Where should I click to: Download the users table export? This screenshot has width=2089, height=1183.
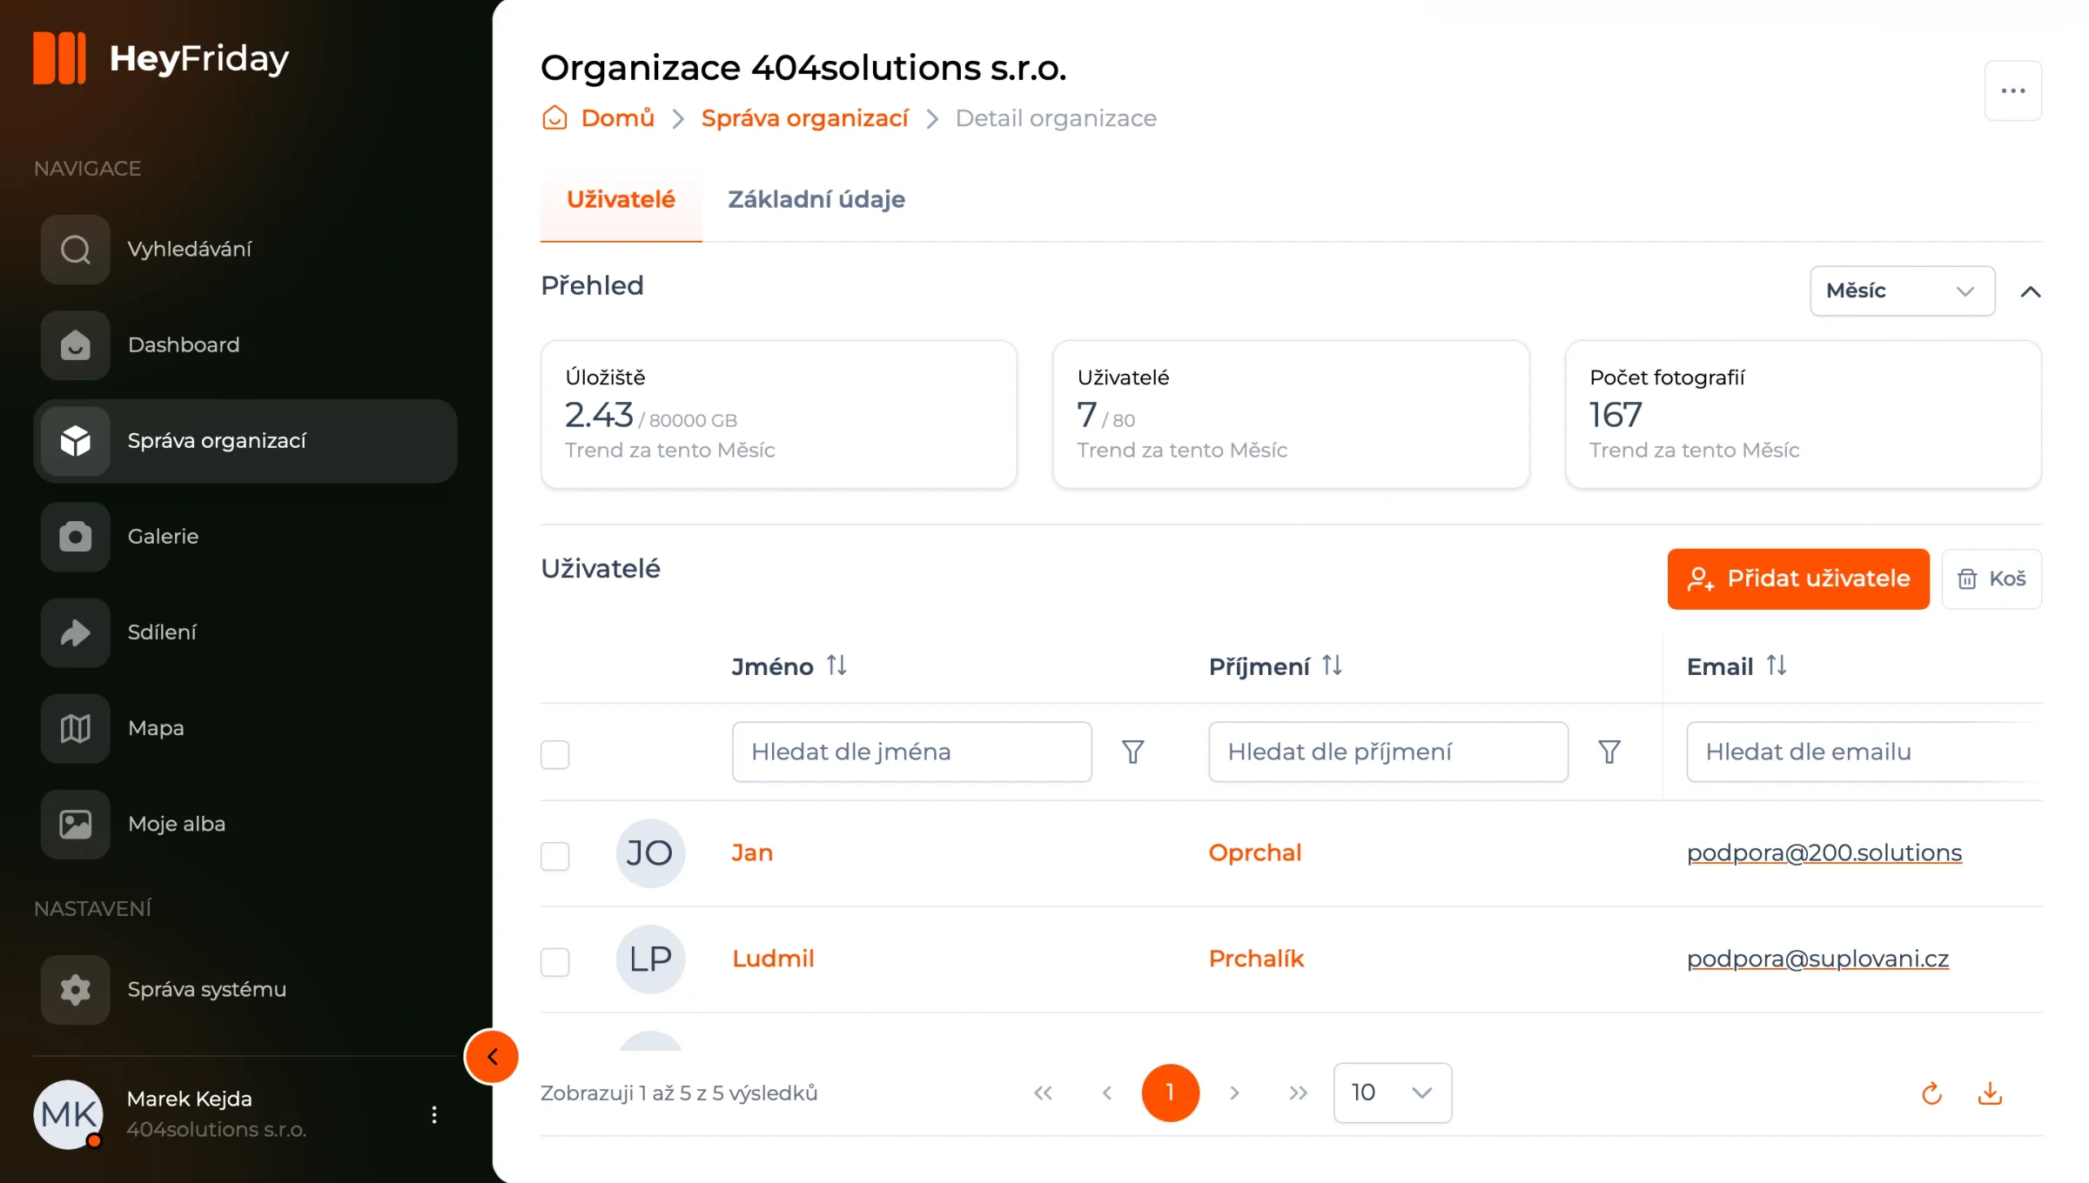pos(1991,1093)
